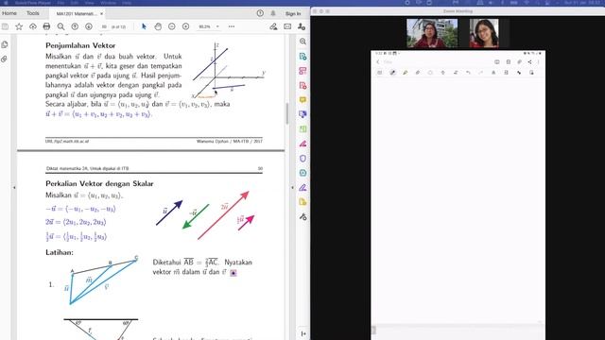Click the zoom in plus button

[x=185, y=26]
